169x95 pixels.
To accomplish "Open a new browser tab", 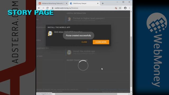I will pos(103,3).
